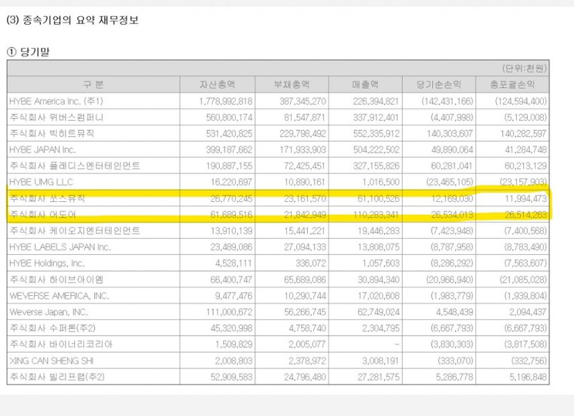Select 어도어 sales 110,283,341

(x=376, y=214)
